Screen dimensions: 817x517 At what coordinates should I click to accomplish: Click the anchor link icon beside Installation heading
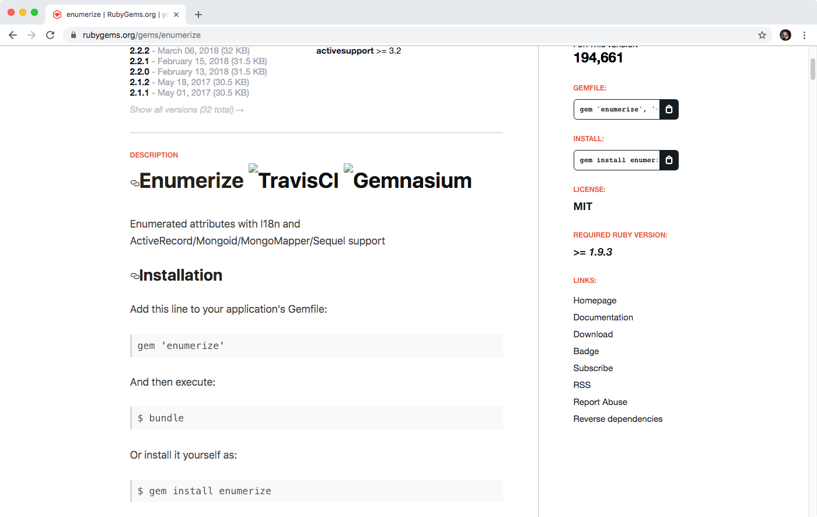point(135,276)
